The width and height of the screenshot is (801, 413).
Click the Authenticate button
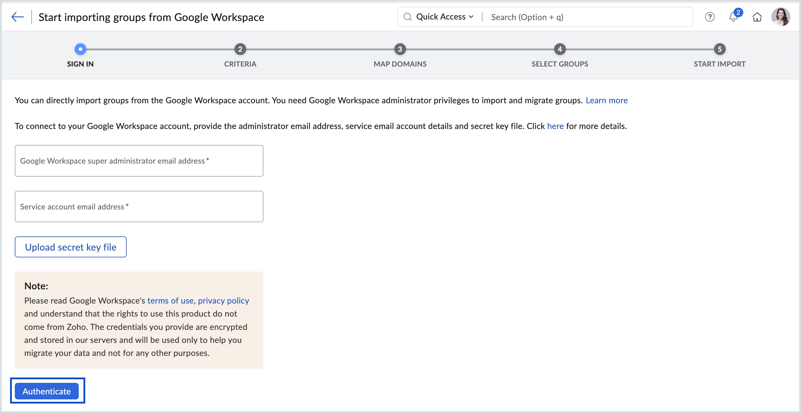pos(47,391)
